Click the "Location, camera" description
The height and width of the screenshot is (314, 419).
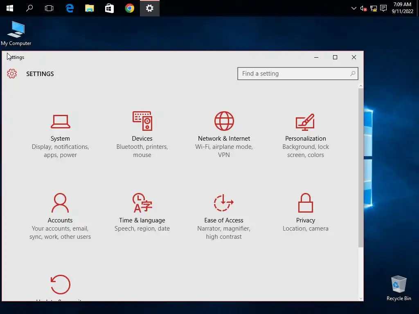click(x=305, y=229)
